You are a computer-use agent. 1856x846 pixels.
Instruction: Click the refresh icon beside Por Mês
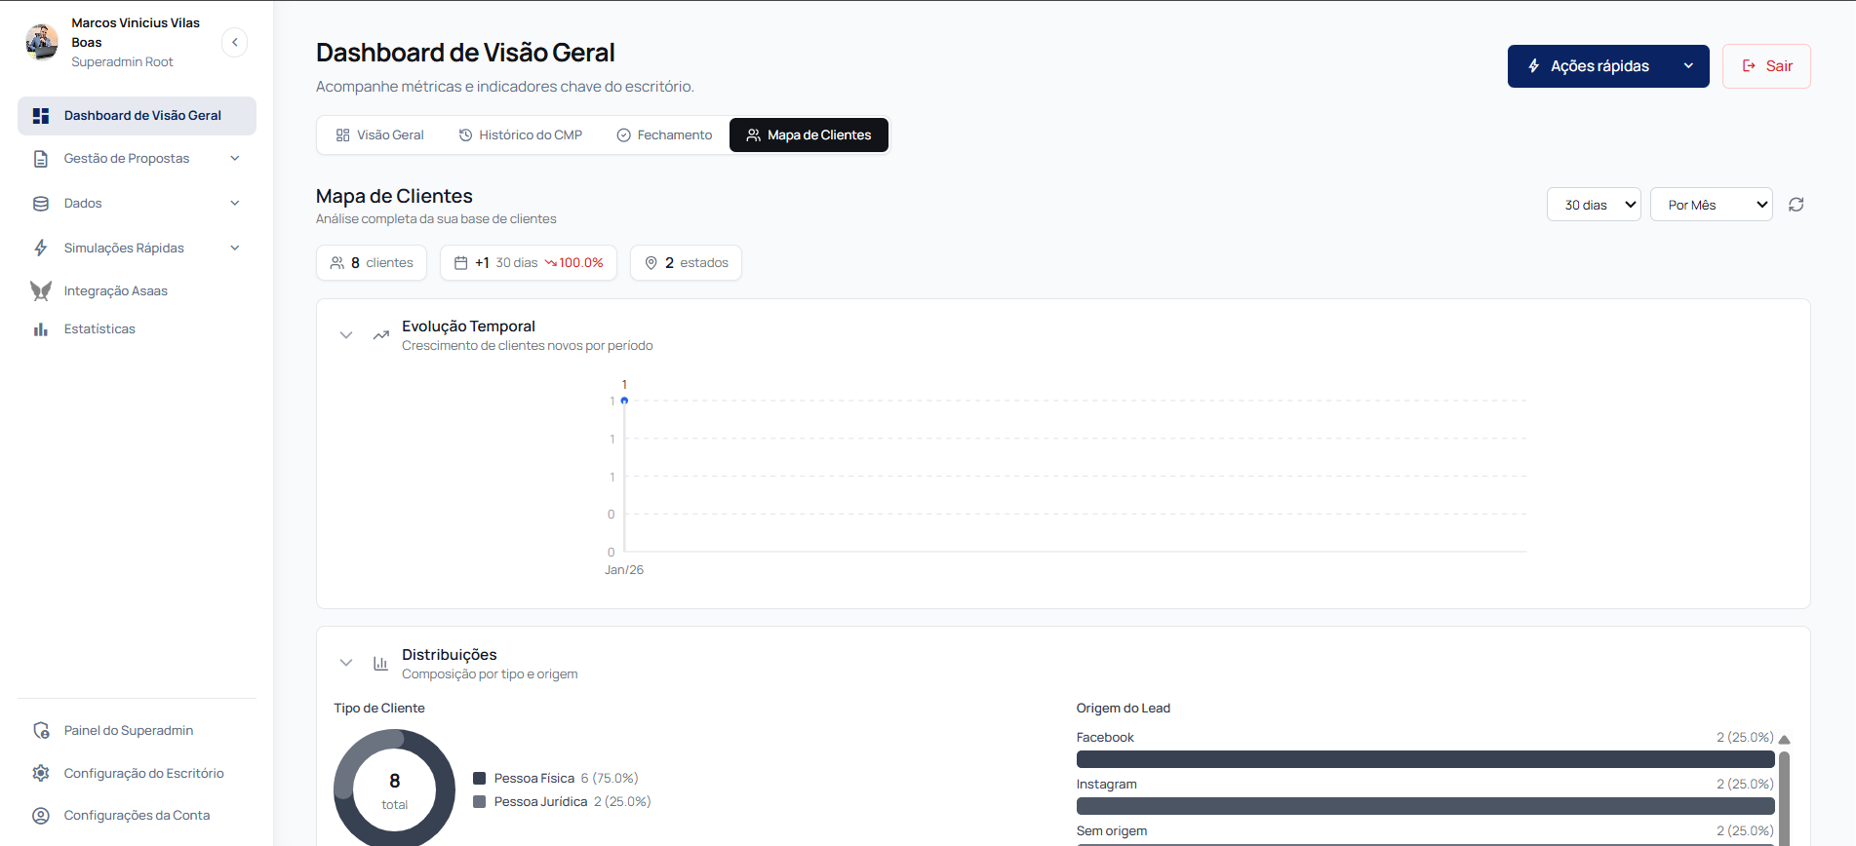1796,205
